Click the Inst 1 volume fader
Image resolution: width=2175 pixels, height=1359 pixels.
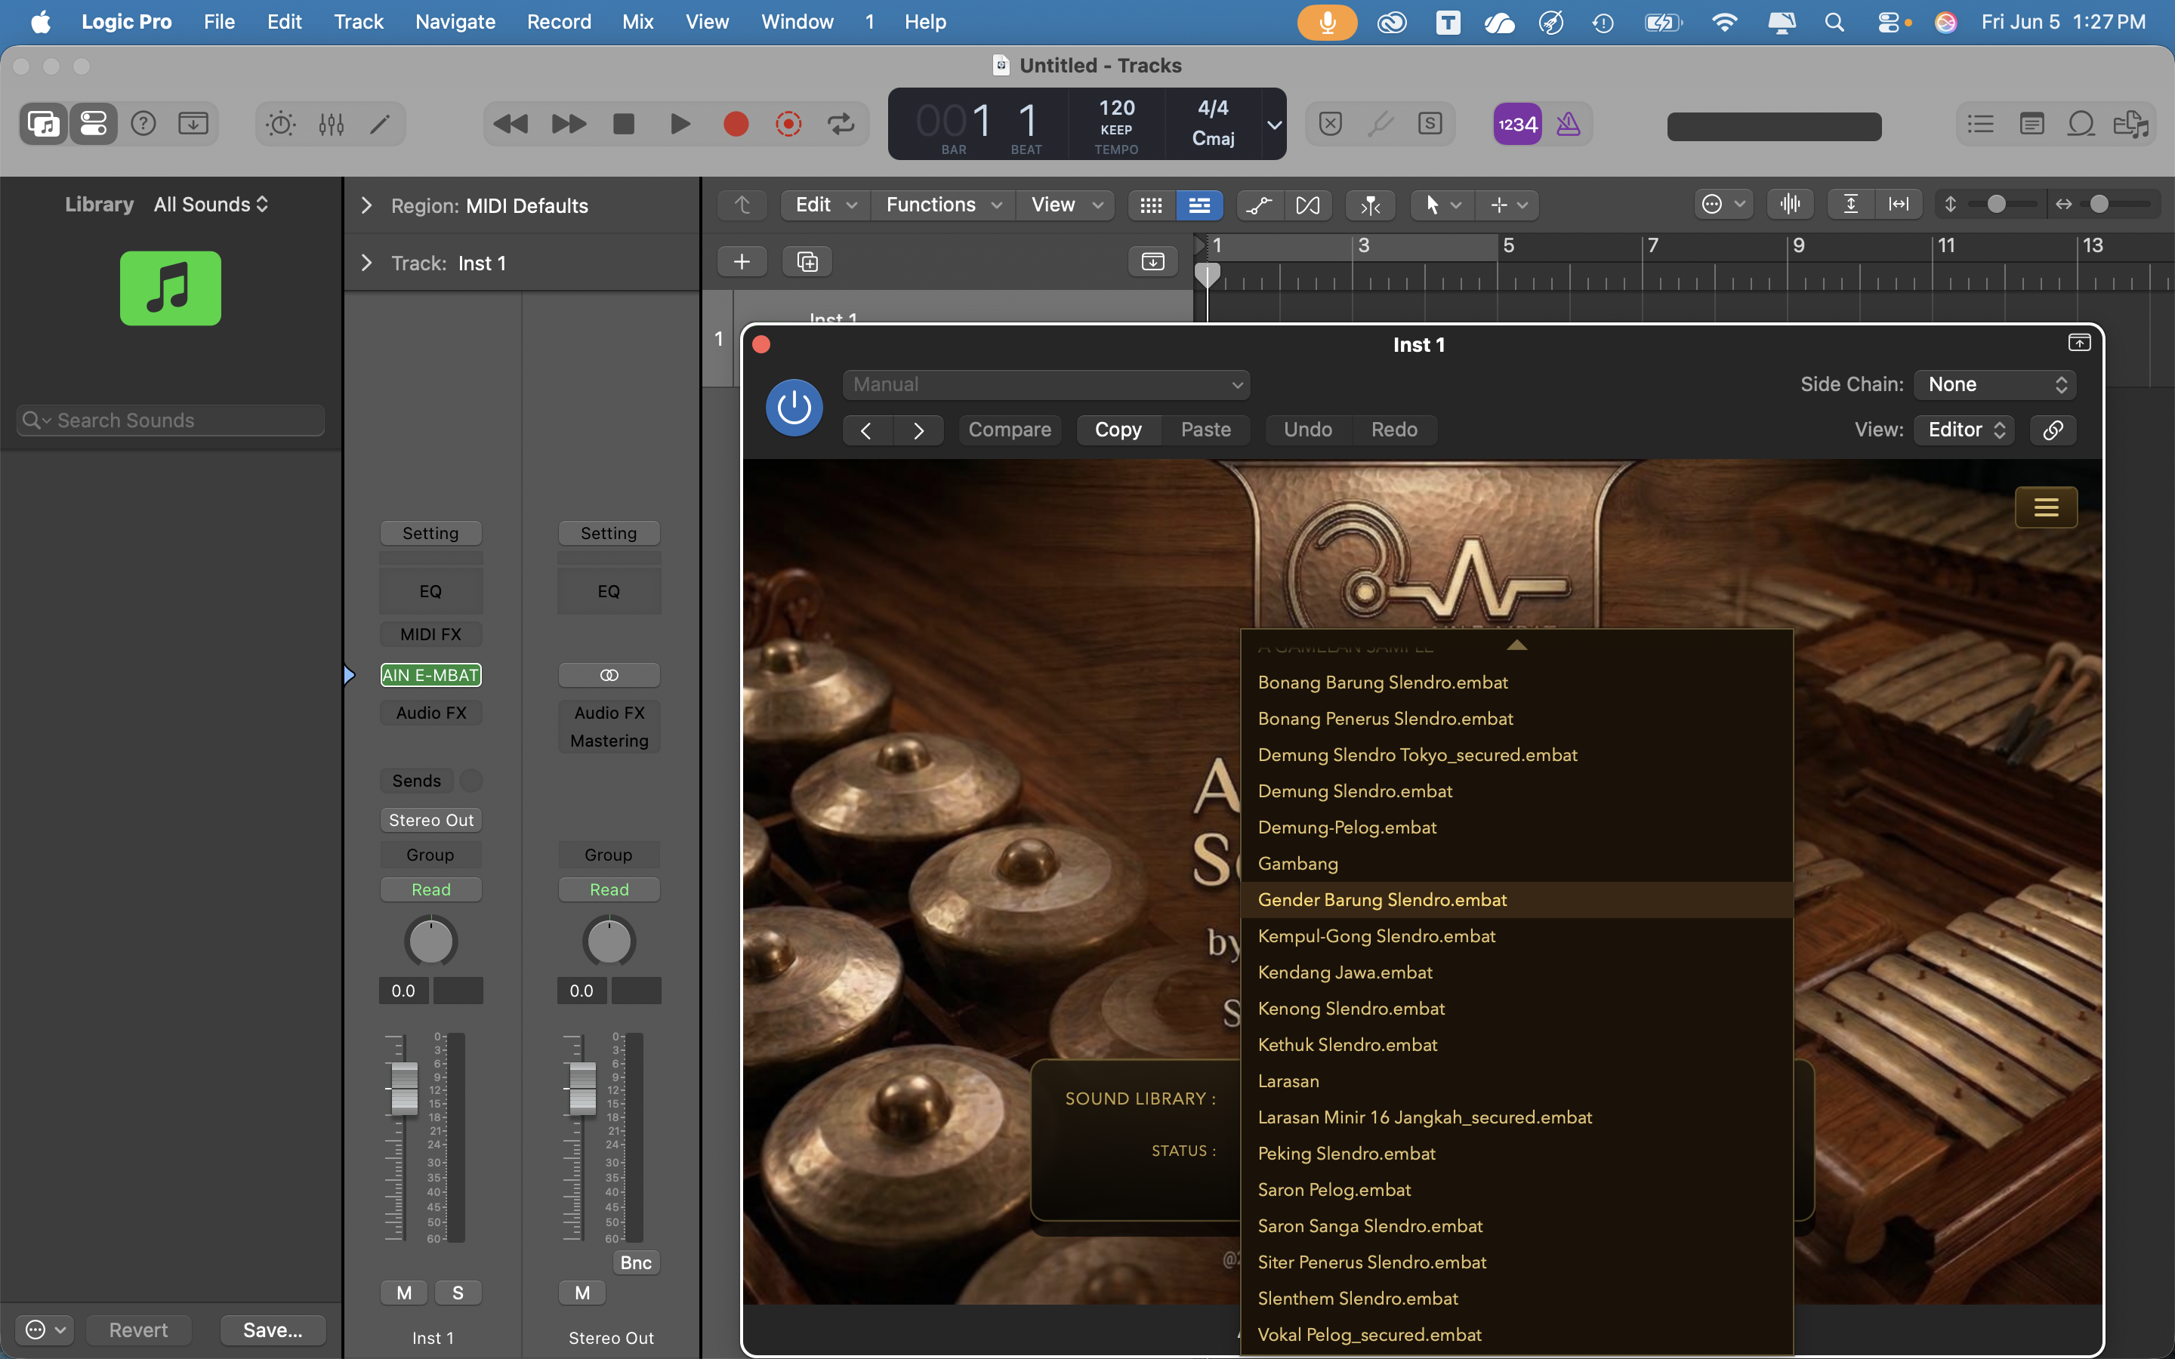point(405,1087)
